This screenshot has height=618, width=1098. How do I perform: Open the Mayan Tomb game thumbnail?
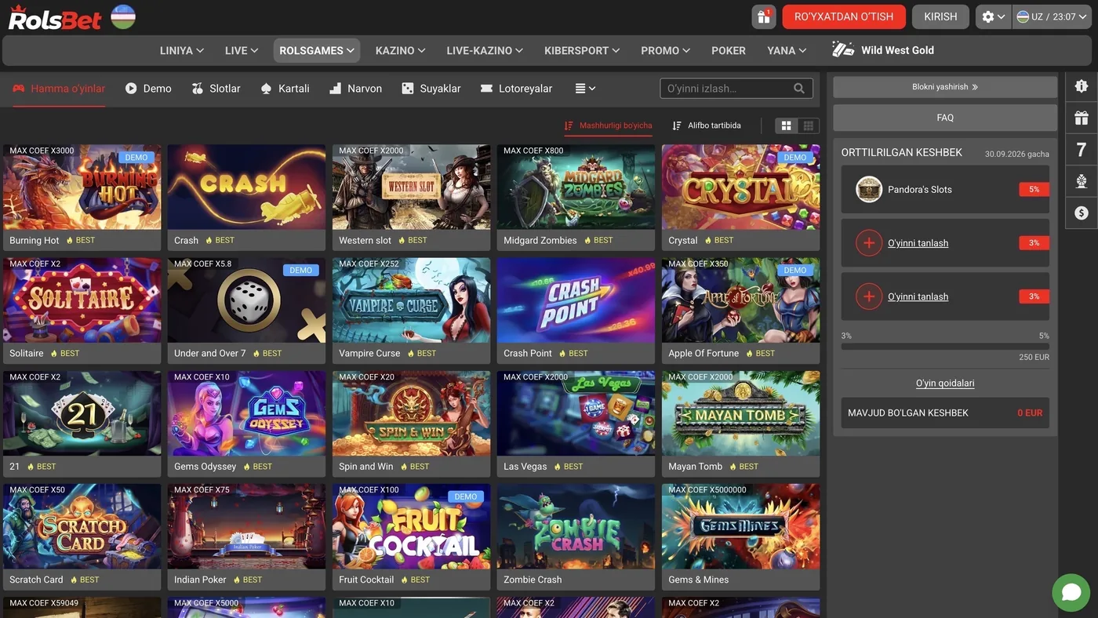(x=740, y=413)
